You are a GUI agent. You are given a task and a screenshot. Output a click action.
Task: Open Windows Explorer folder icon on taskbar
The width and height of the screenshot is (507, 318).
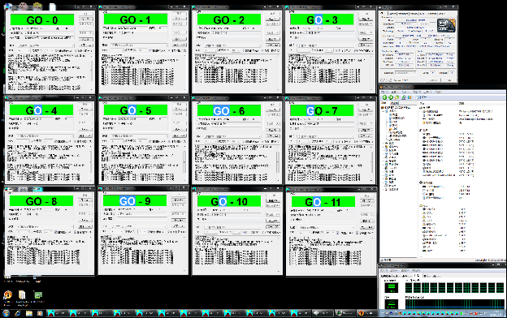tap(28, 313)
